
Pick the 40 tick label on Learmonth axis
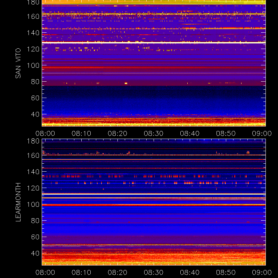[x=35, y=253]
